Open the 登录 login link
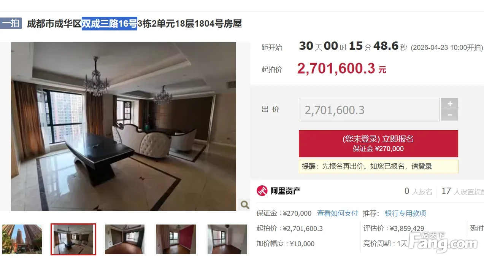The width and height of the screenshot is (484, 258). [425, 167]
